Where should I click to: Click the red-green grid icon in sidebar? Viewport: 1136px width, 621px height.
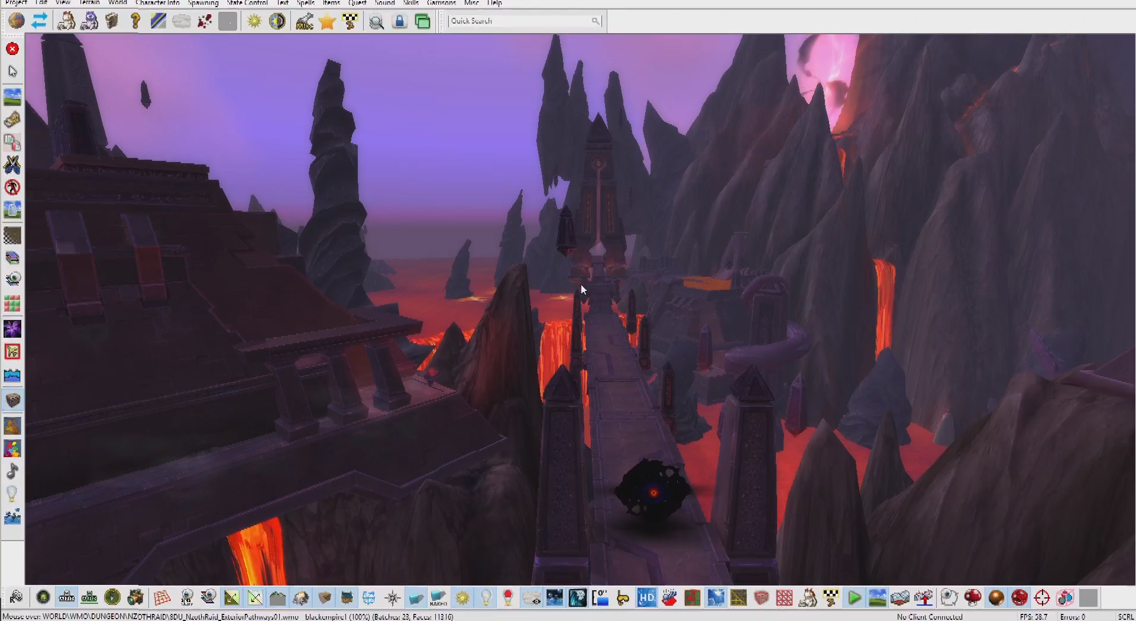coord(12,305)
